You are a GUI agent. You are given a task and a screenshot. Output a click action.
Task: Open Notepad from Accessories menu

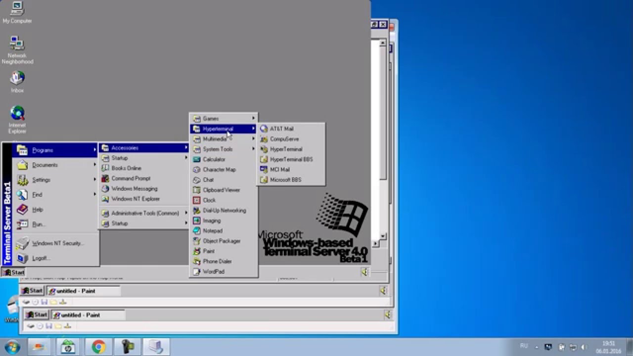(x=224, y=231)
